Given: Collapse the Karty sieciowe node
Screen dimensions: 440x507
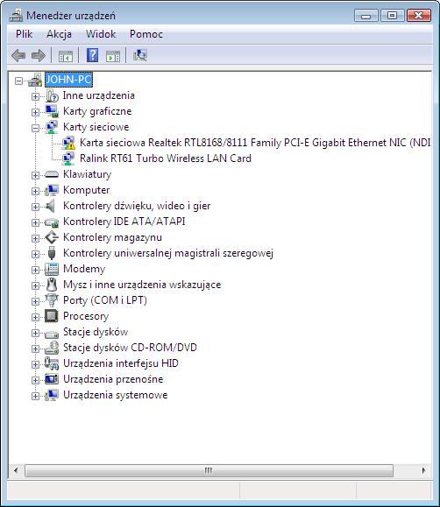Looking at the screenshot, I should 35,128.
